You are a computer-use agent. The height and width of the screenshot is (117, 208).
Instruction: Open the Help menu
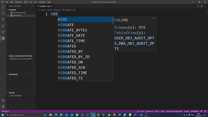point(49,2)
